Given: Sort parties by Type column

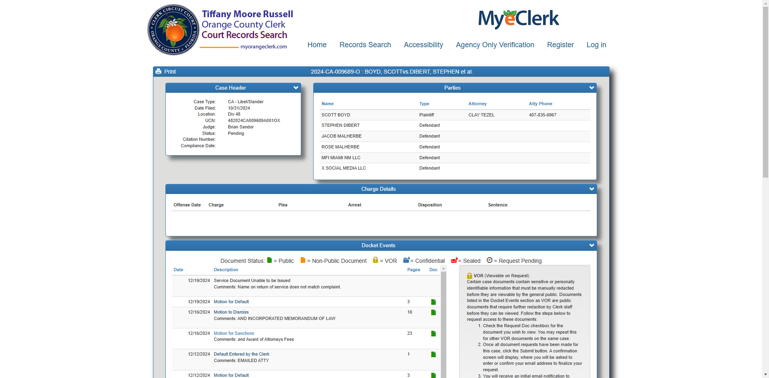Looking at the screenshot, I should [x=424, y=104].
